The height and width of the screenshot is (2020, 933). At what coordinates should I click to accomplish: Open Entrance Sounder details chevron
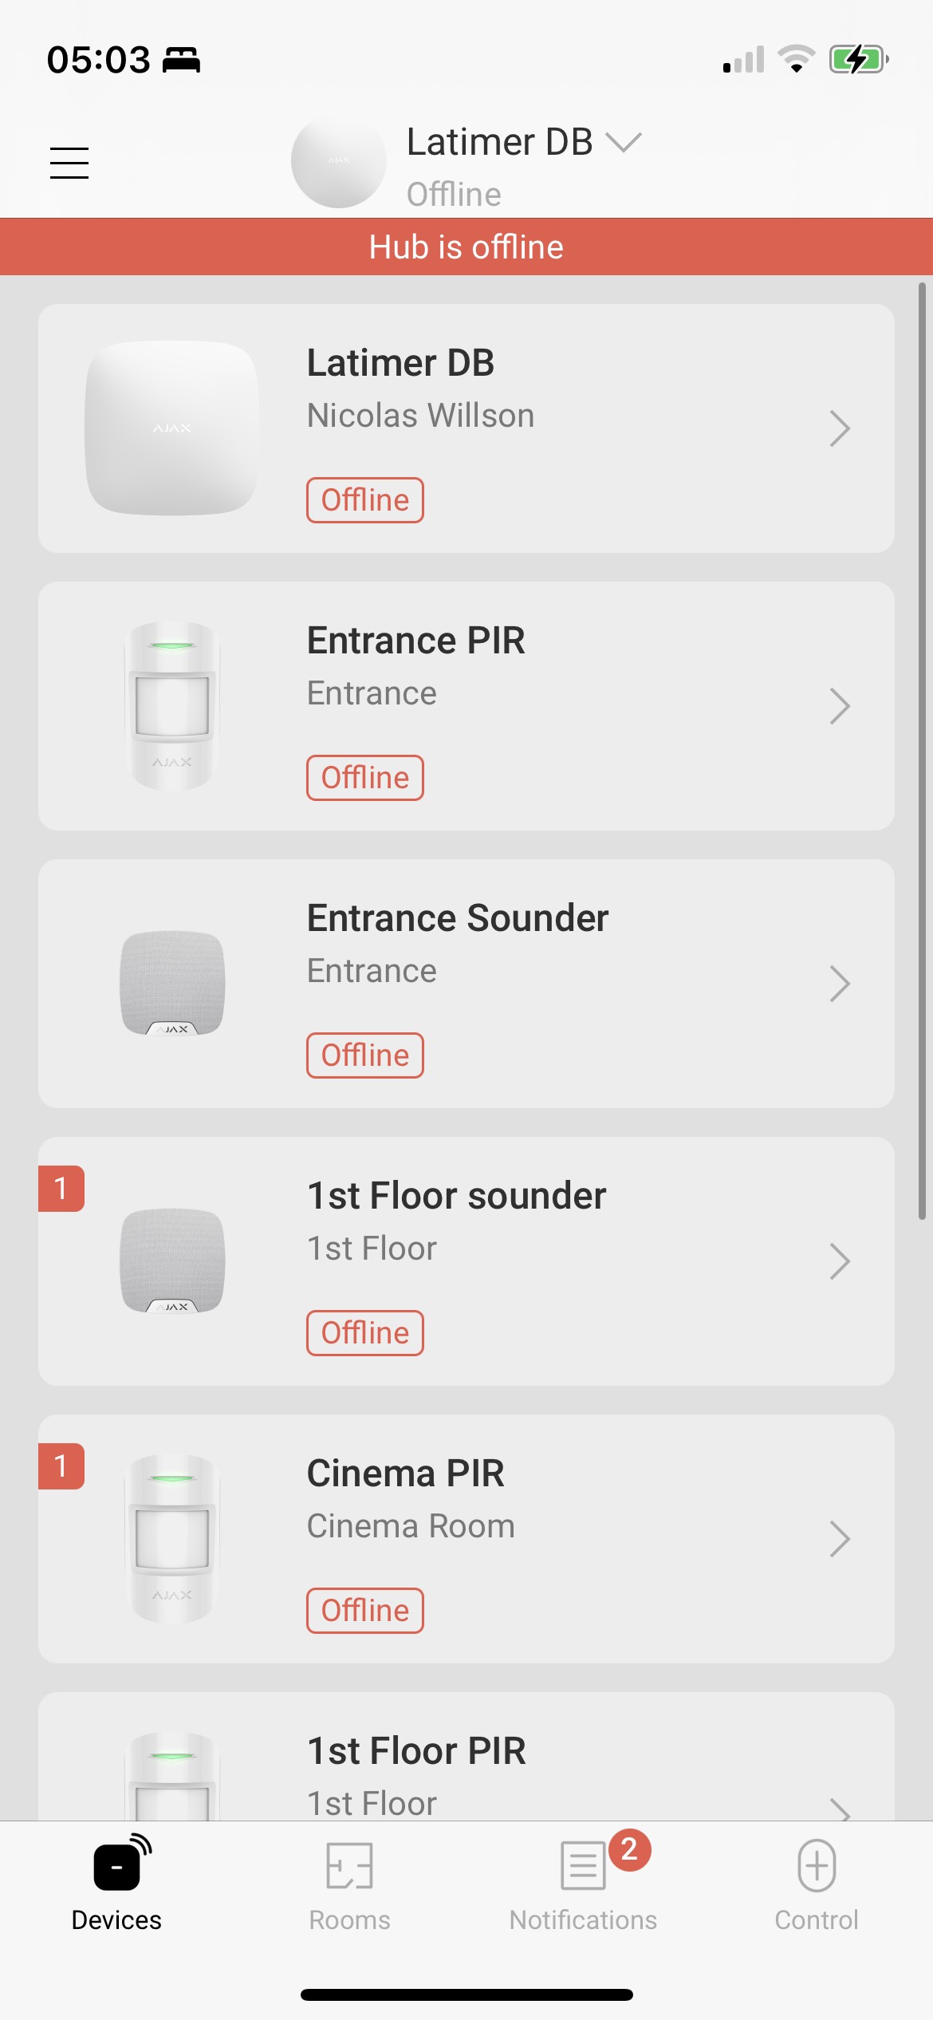pyautogui.click(x=839, y=984)
